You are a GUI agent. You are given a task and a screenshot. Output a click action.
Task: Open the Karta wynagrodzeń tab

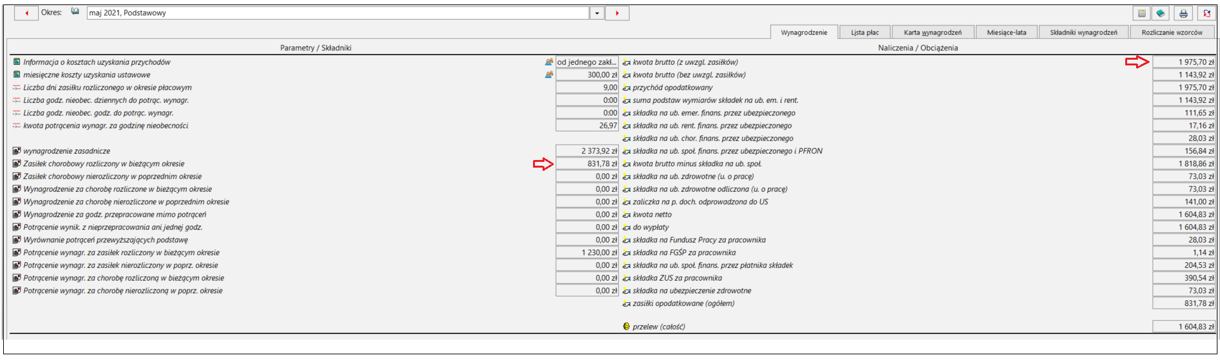[x=932, y=32]
